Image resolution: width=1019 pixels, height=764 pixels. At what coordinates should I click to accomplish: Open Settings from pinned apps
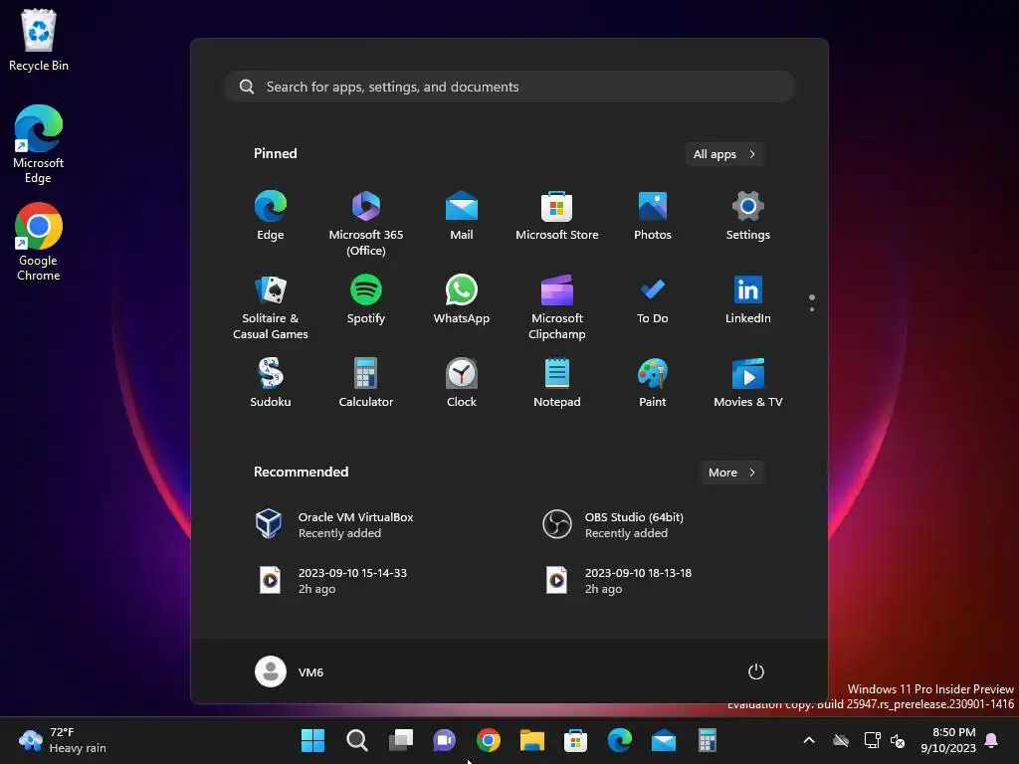pyautogui.click(x=748, y=216)
